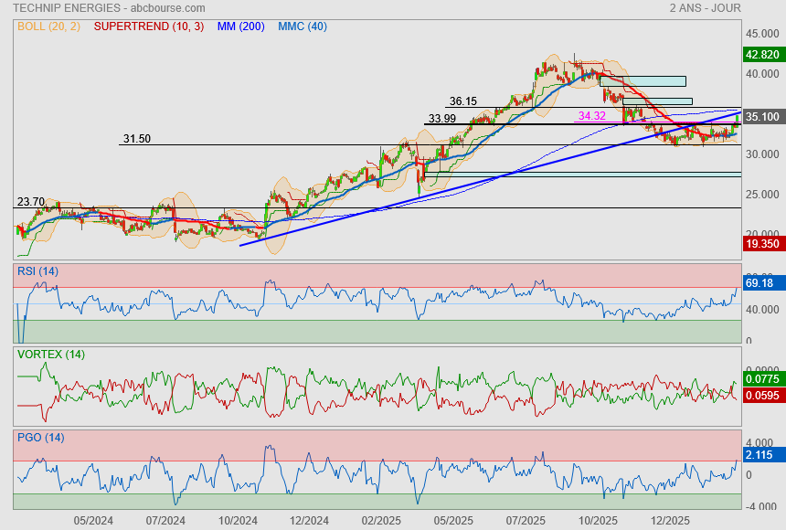Click the red Vortex 0.0595 value tag
The image size is (786, 530).
[x=762, y=396]
